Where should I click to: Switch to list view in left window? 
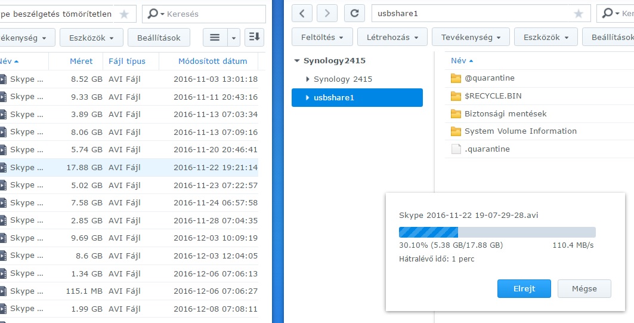[215, 38]
